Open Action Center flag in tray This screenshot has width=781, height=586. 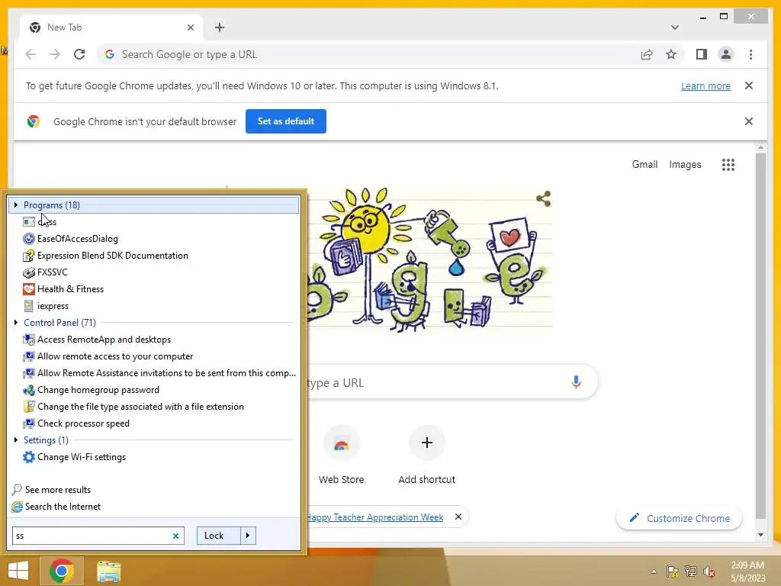click(x=672, y=571)
